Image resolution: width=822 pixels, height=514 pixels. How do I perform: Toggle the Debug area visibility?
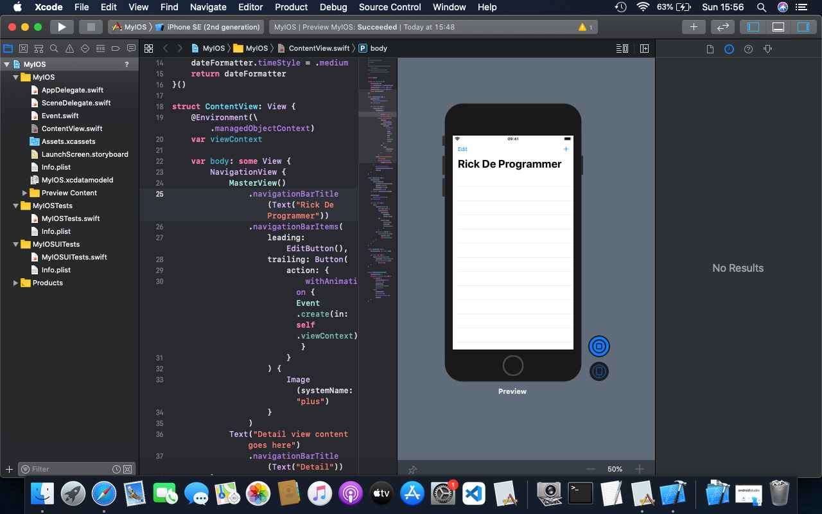click(x=778, y=27)
